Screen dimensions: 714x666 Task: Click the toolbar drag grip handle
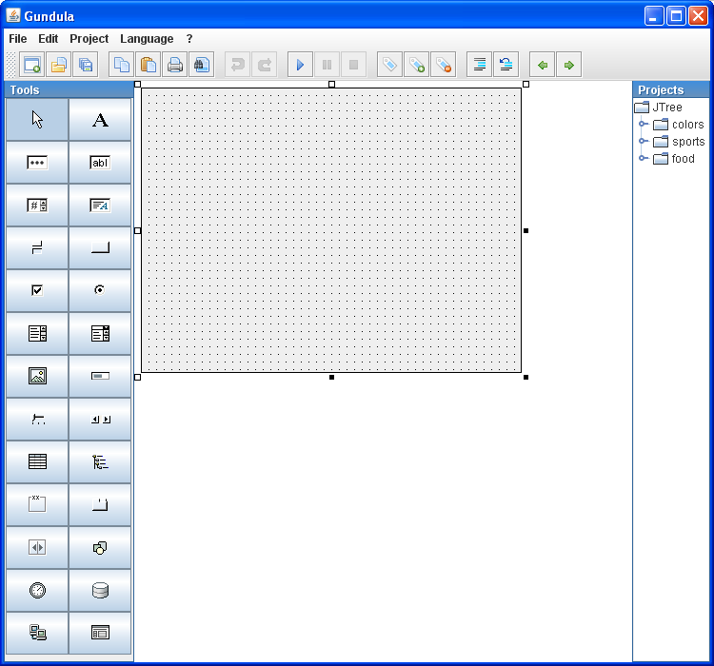click(10, 65)
